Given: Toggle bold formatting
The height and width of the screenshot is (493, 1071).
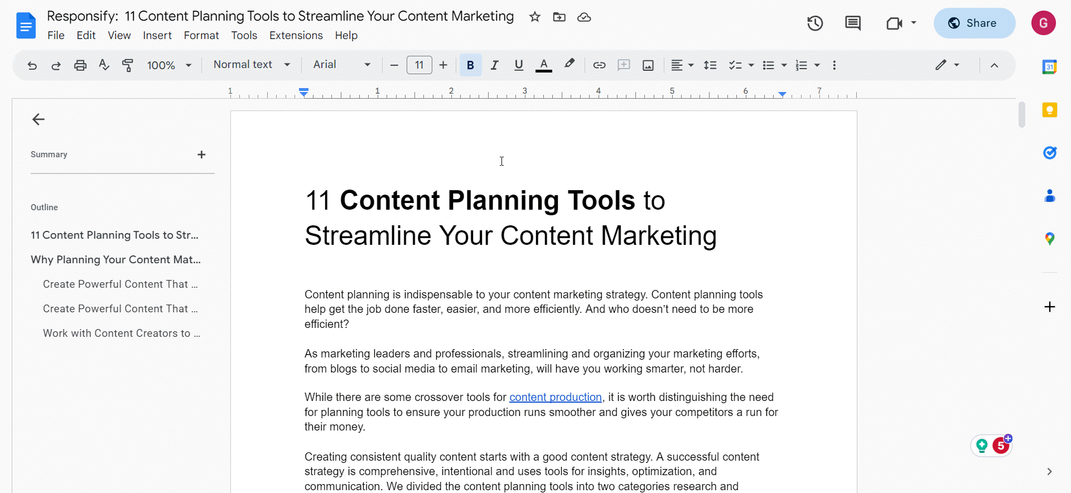Looking at the screenshot, I should [x=470, y=65].
